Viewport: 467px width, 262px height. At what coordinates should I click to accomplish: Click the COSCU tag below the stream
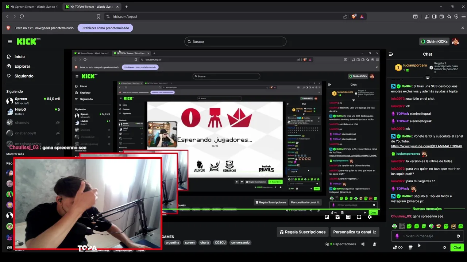[x=220, y=243]
